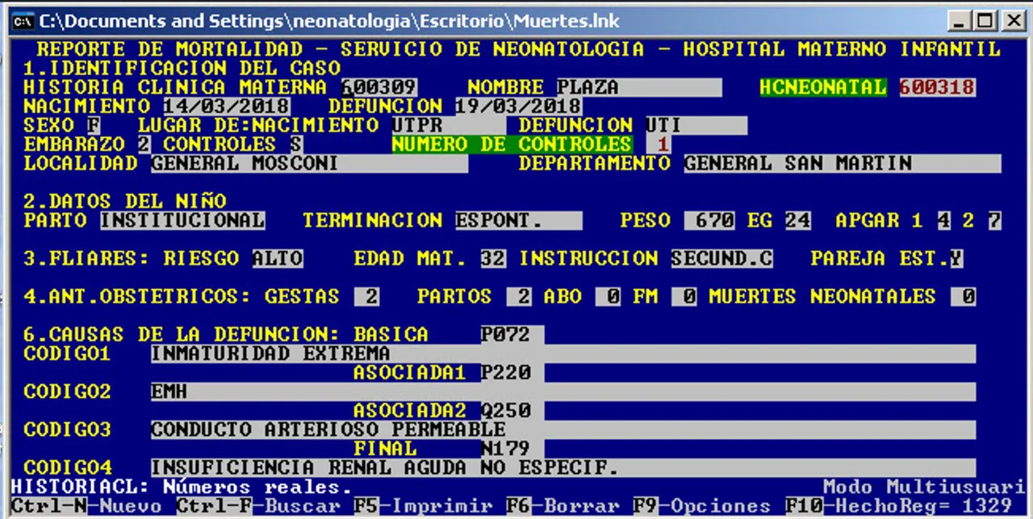Select the Riesgo field showing ALTO

click(278, 258)
